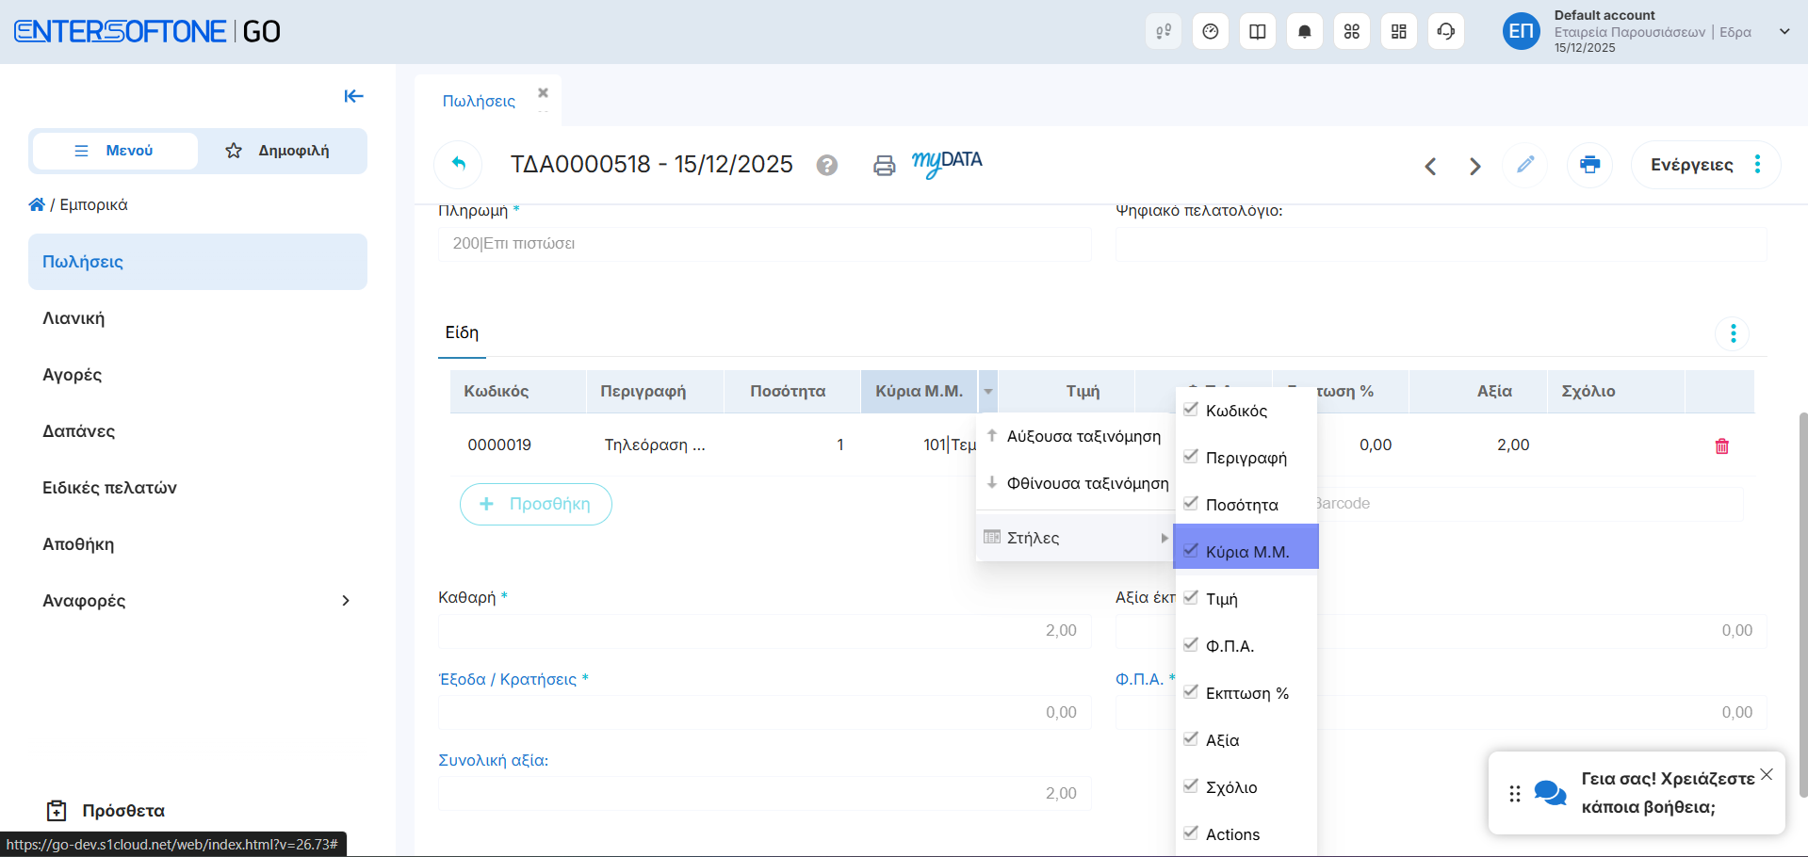Expand the Default account dropdown chevron
The height and width of the screenshot is (857, 1808).
pos(1784,32)
